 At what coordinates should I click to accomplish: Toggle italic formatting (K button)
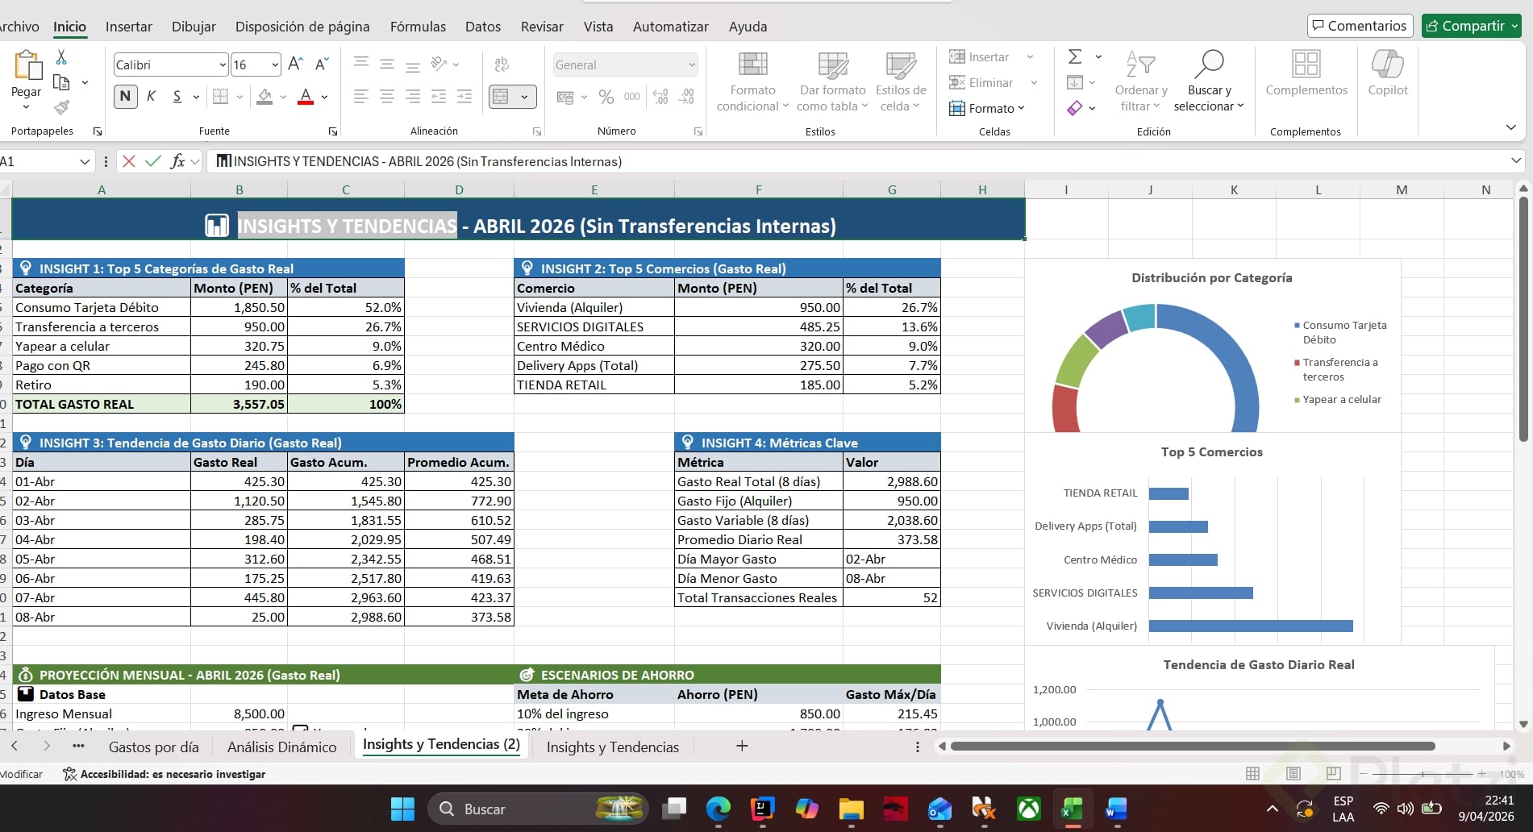(151, 97)
